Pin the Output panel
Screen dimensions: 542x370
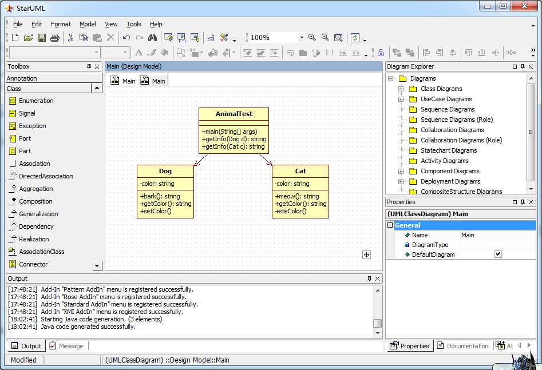click(x=369, y=279)
